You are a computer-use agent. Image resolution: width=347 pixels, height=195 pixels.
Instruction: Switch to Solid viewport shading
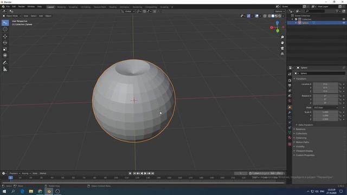(273, 16)
